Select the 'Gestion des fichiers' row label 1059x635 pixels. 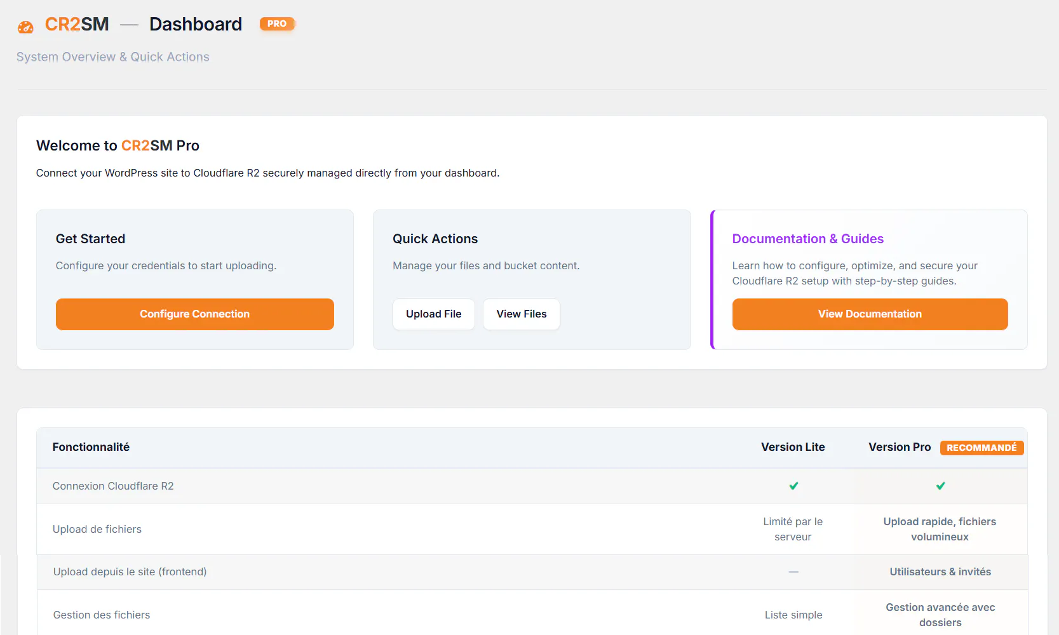click(x=102, y=615)
